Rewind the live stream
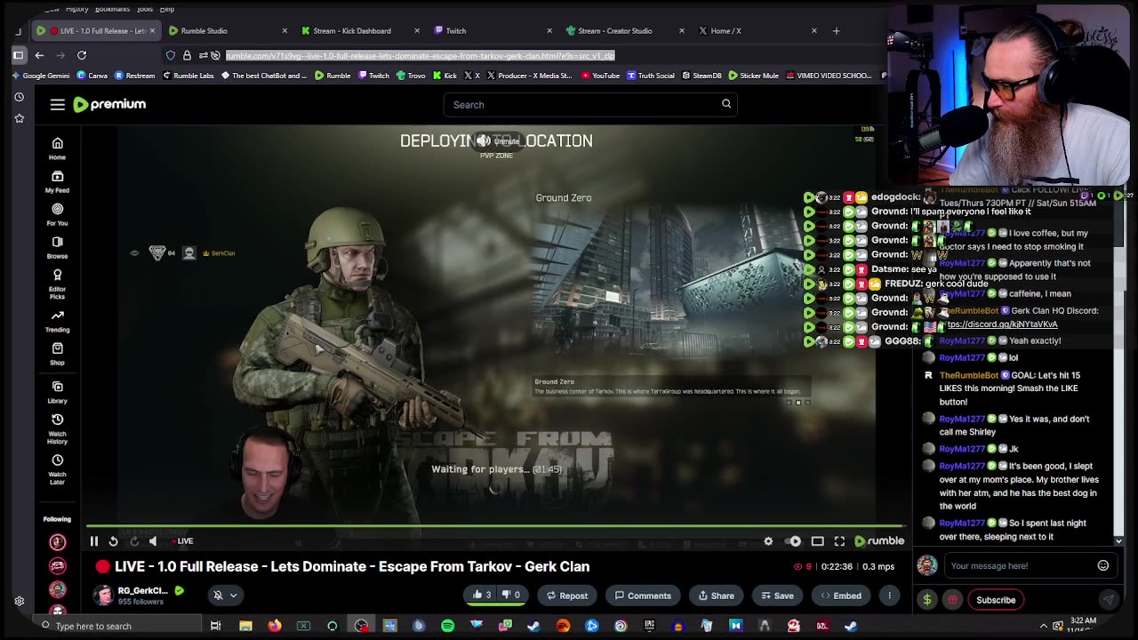This screenshot has height=640, width=1138. point(113,540)
